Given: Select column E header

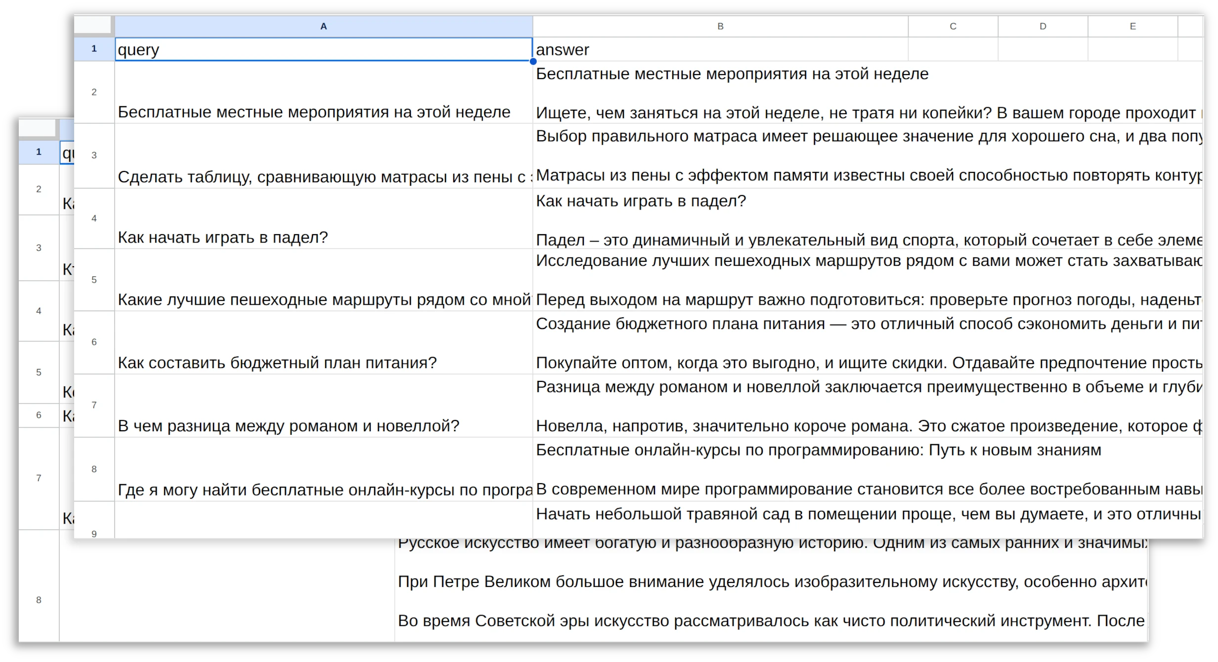Looking at the screenshot, I should [x=1132, y=26].
